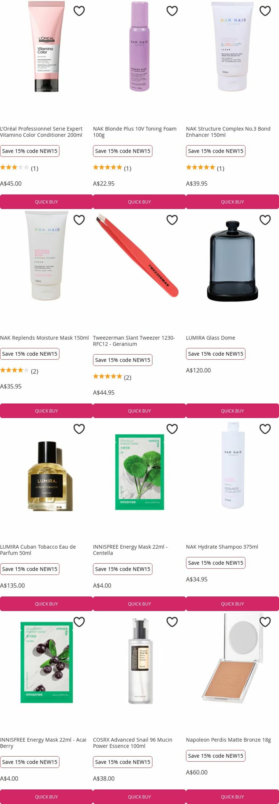Screen dimensions: 279x804
Task: Click wishlist heart on NAK Structure Complex
Action: [265, 11]
